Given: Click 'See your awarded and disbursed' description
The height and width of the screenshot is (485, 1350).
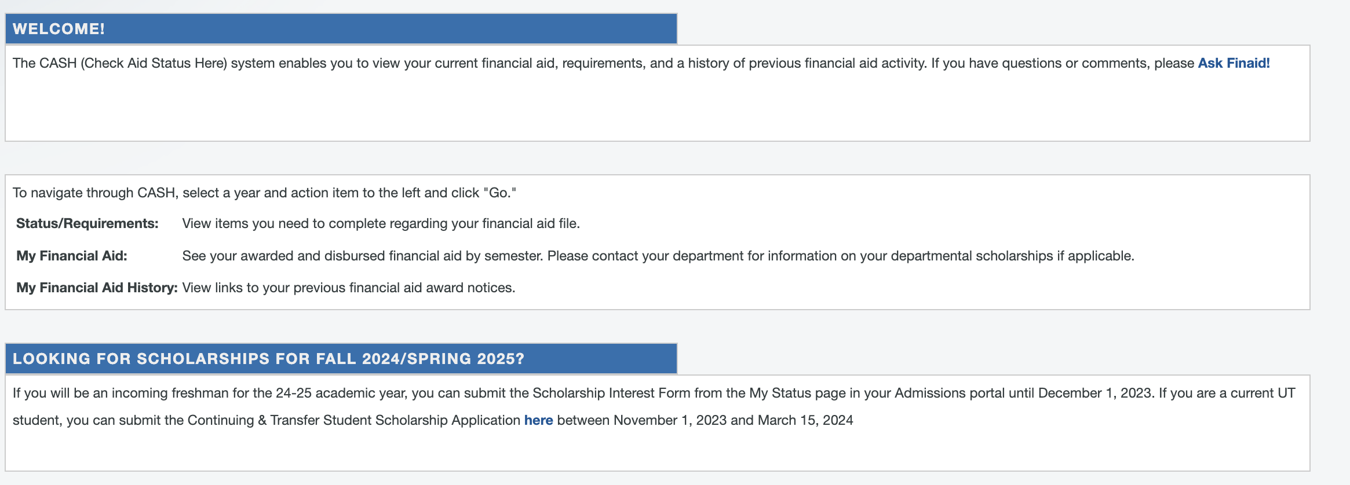Looking at the screenshot, I should click(658, 256).
